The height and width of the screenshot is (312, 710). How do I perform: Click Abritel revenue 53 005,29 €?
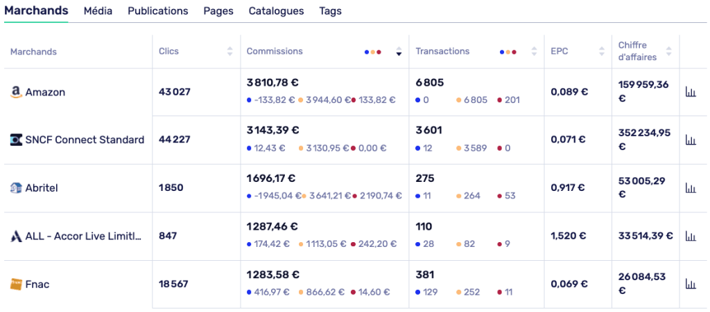[x=641, y=187]
